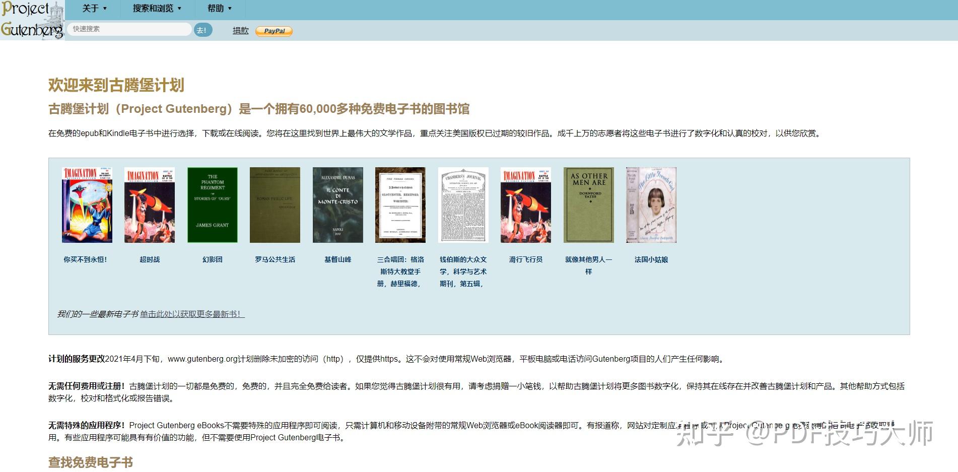Click the 去! search button

[x=202, y=30]
